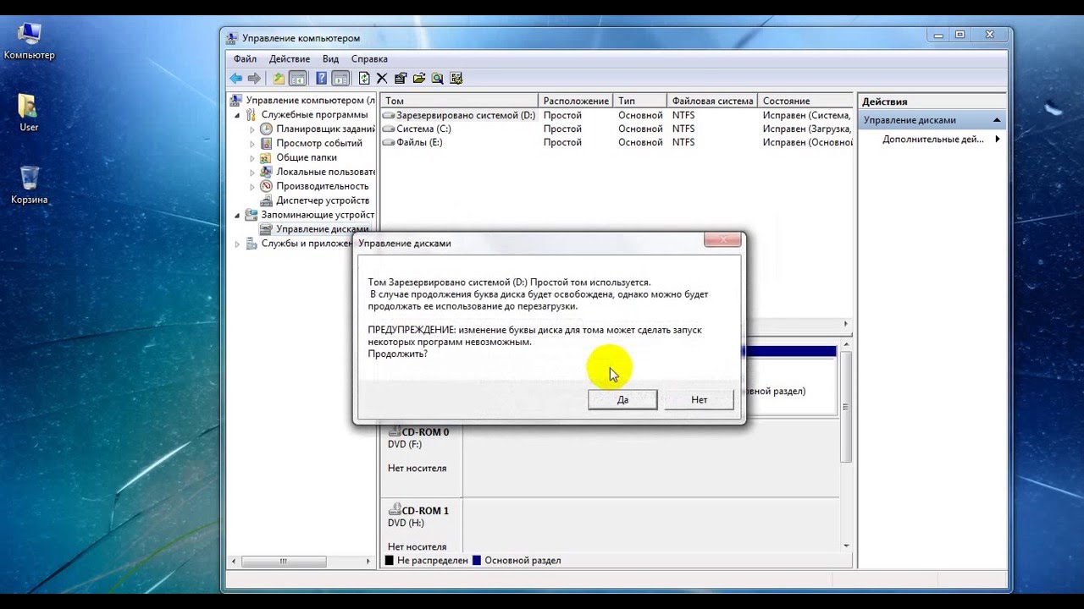Expand the Просмотр событий tree node
The height and width of the screenshot is (609, 1084).
coord(252,144)
